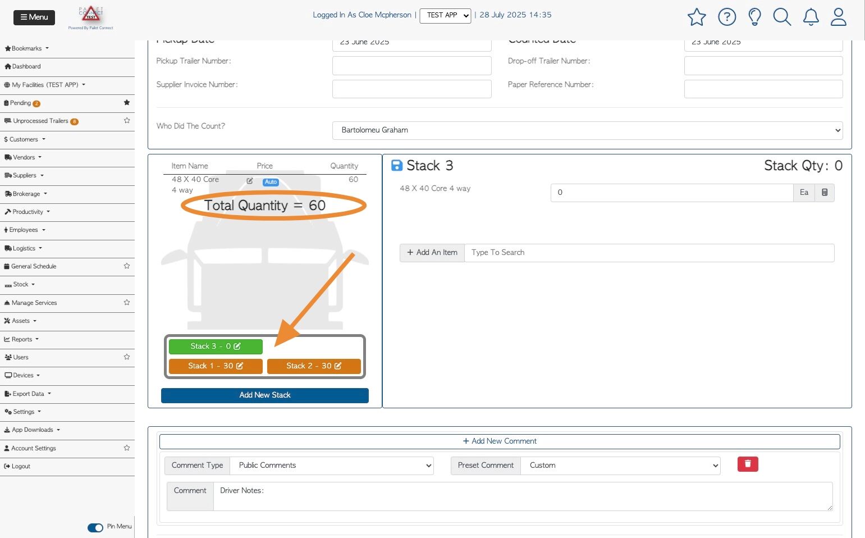Click the Pallet Connect logo
The width and height of the screenshot is (865, 538).
tap(91, 17)
